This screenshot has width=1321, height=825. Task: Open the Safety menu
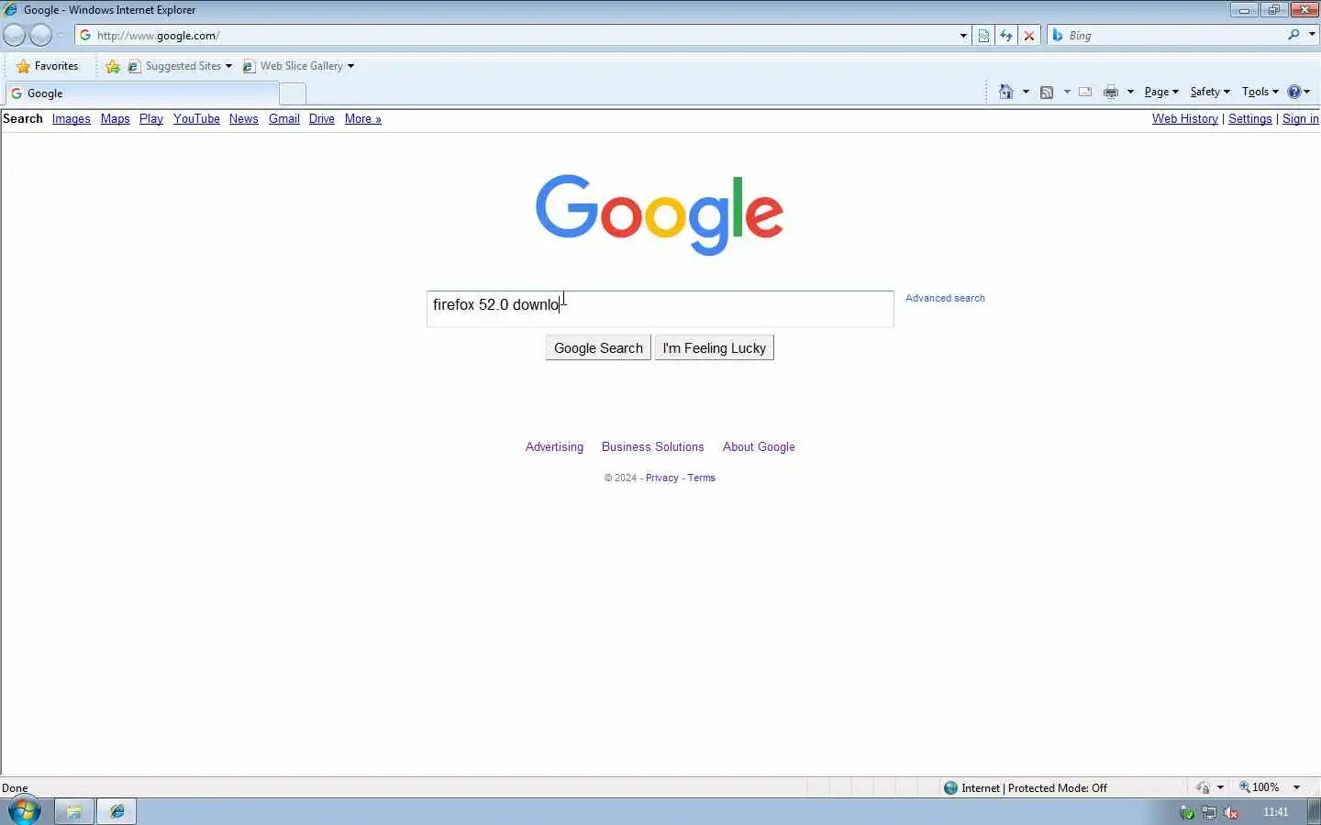click(1210, 92)
